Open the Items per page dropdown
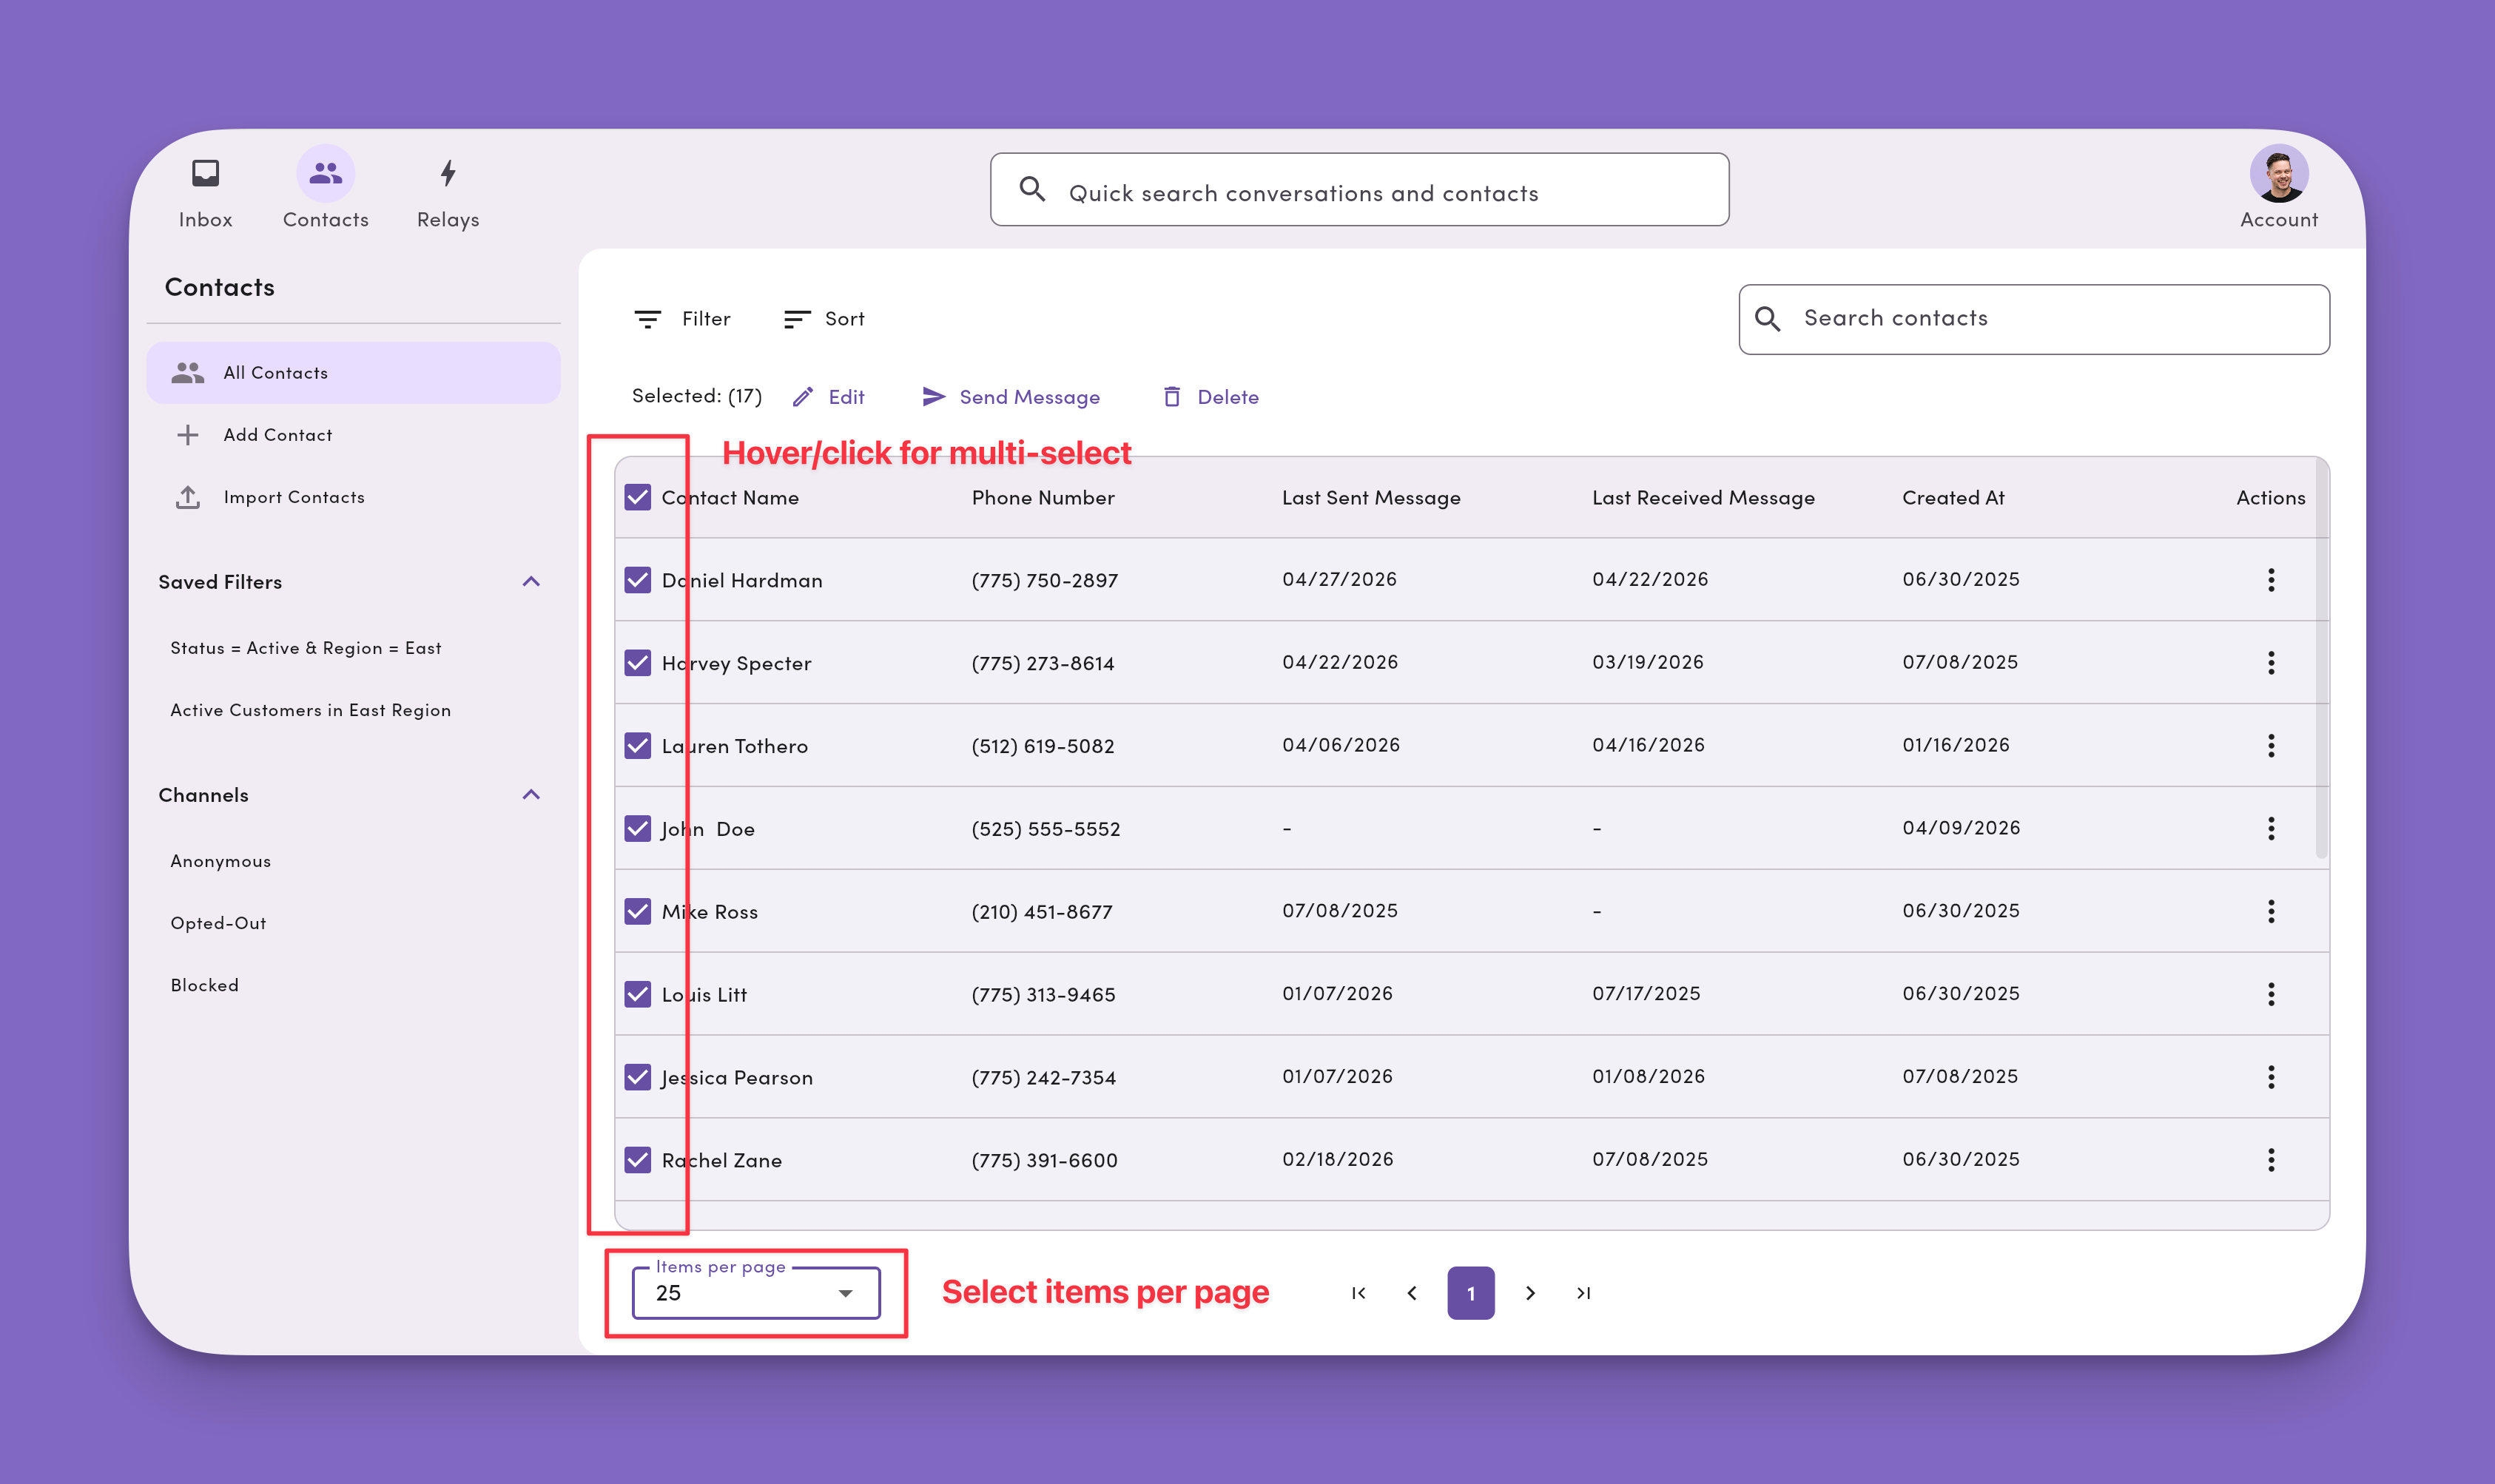This screenshot has width=2495, height=1484. point(756,1293)
